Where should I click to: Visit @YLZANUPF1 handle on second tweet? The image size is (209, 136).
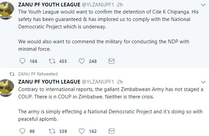[x=98, y=82]
